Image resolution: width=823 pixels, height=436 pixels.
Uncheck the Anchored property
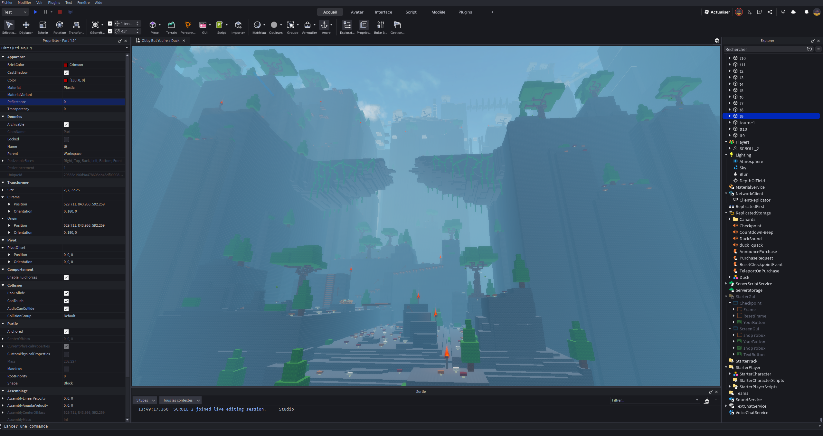[66, 331]
